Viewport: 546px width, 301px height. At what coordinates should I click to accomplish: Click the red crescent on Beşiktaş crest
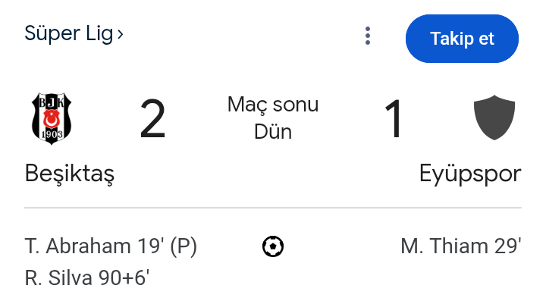coord(52,120)
